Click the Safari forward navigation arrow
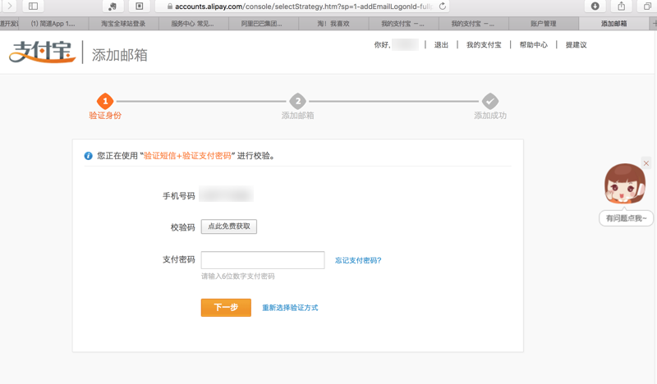657x384 pixels. click(9, 6)
